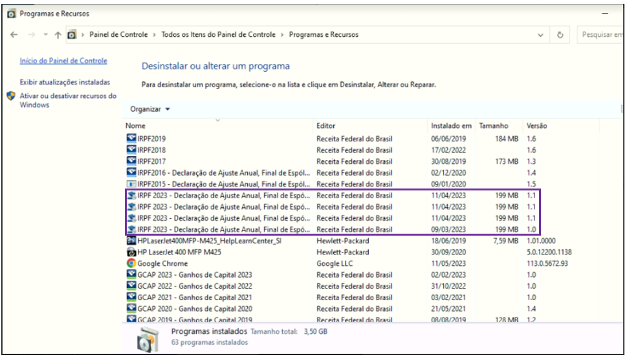Select the Google Chrome program name
This screenshot has width=627, height=357.
point(162,263)
